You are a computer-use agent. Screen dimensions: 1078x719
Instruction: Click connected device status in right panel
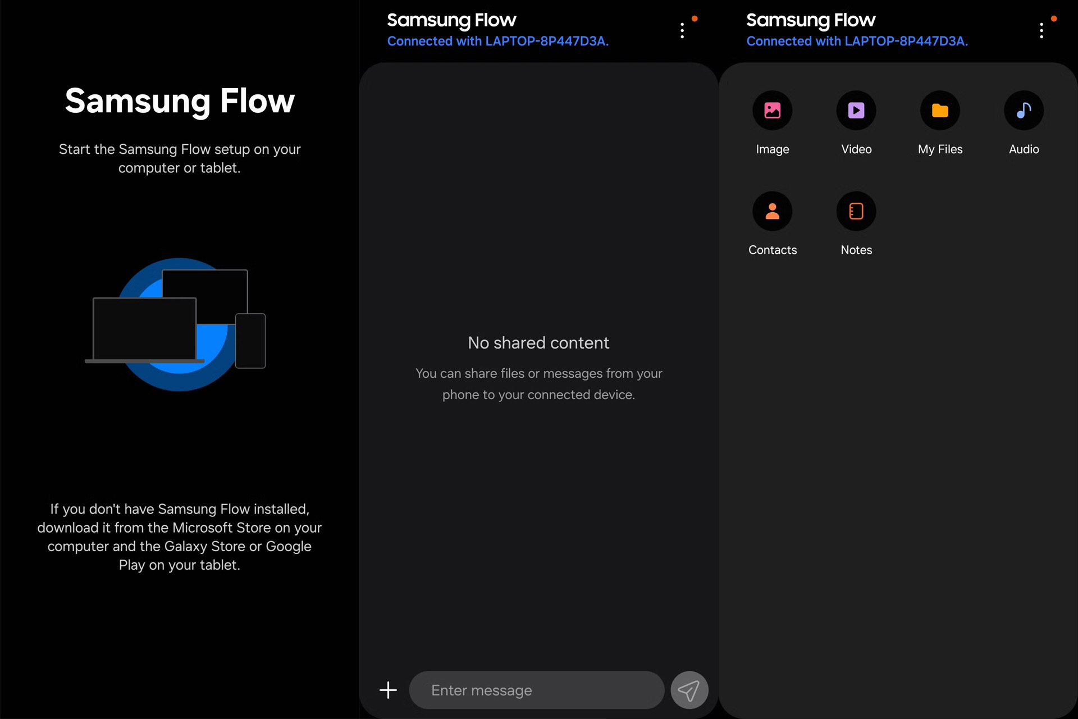[857, 41]
